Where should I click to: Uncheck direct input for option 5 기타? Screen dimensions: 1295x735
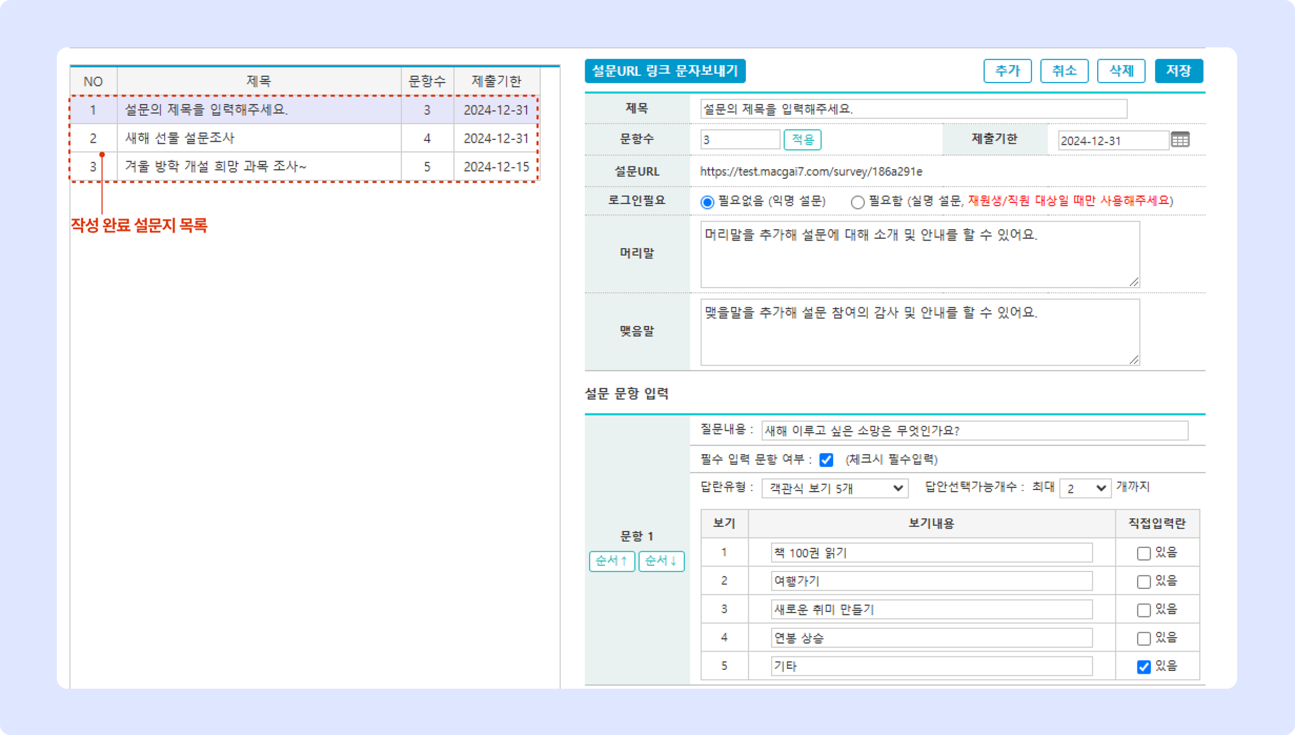point(1144,667)
